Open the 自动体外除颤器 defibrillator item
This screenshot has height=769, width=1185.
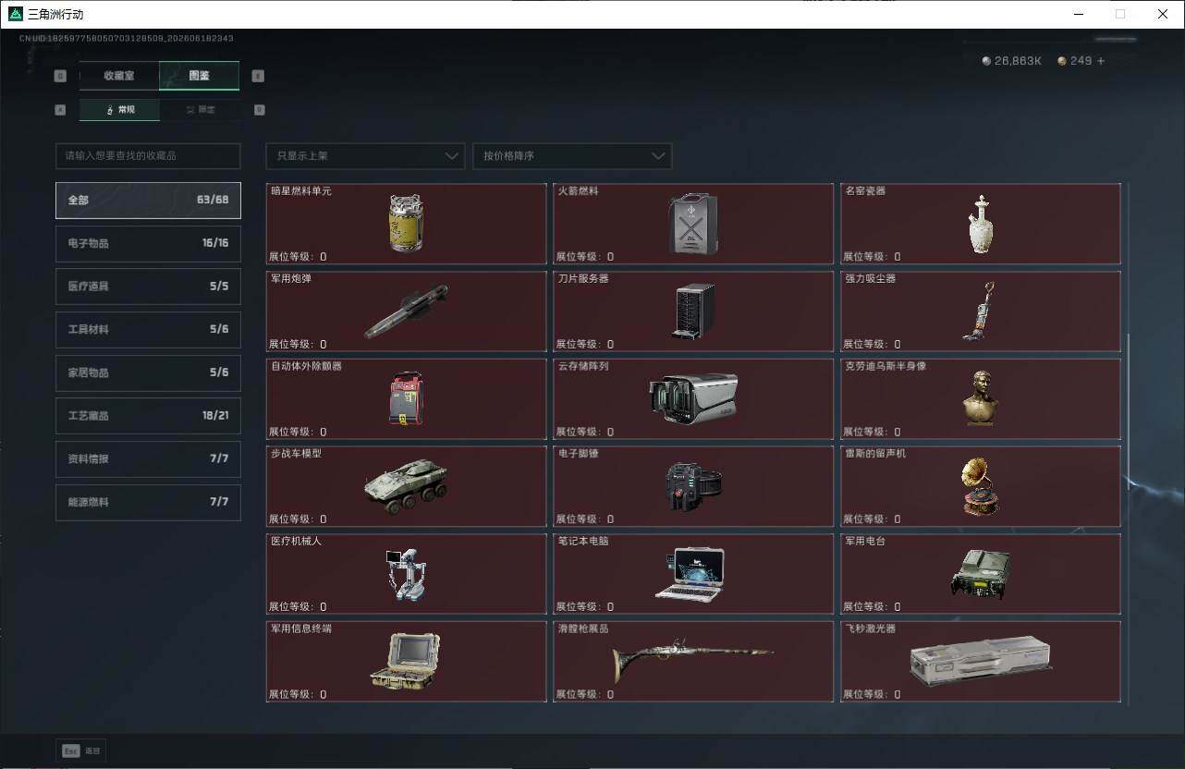(x=406, y=399)
